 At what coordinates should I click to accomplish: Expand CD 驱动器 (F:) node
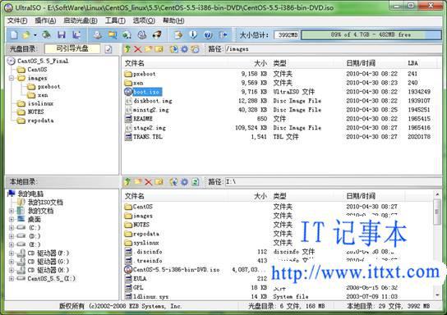pyautogui.click(x=12, y=253)
